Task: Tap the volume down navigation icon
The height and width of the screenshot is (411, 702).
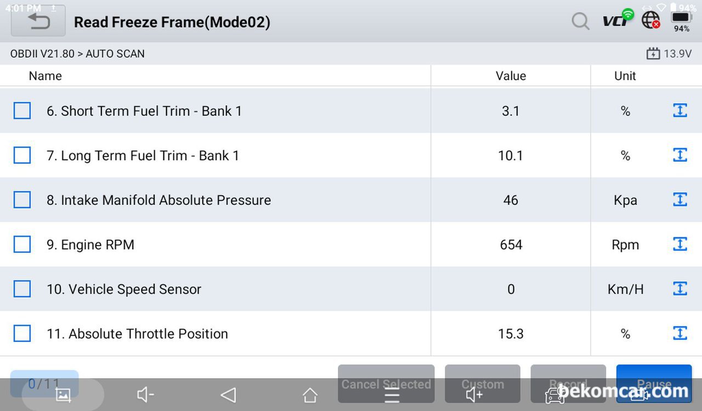Action: point(145,395)
